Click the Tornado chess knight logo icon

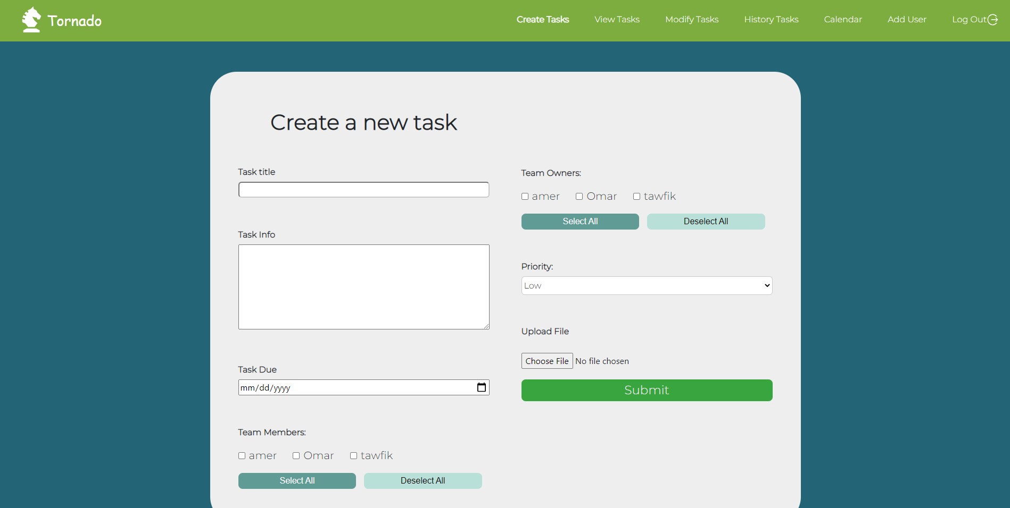(x=31, y=20)
